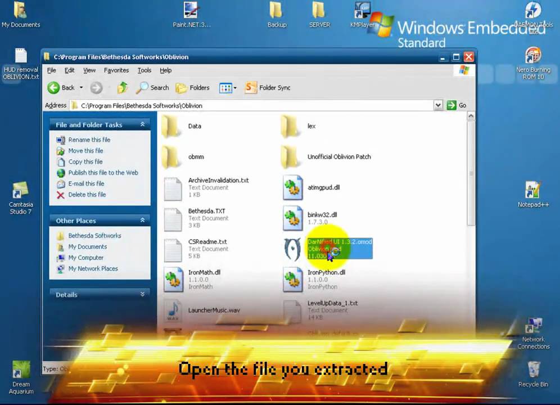The width and height of the screenshot is (560, 405).
Task: Open the Views dropdown button
Action: (x=228, y=88)
